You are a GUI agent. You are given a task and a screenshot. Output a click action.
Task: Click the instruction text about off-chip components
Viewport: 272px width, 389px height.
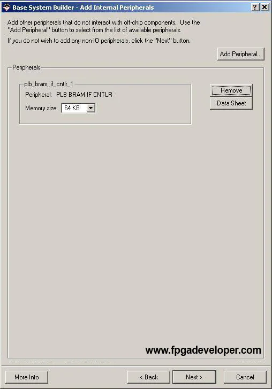(104, 26)
